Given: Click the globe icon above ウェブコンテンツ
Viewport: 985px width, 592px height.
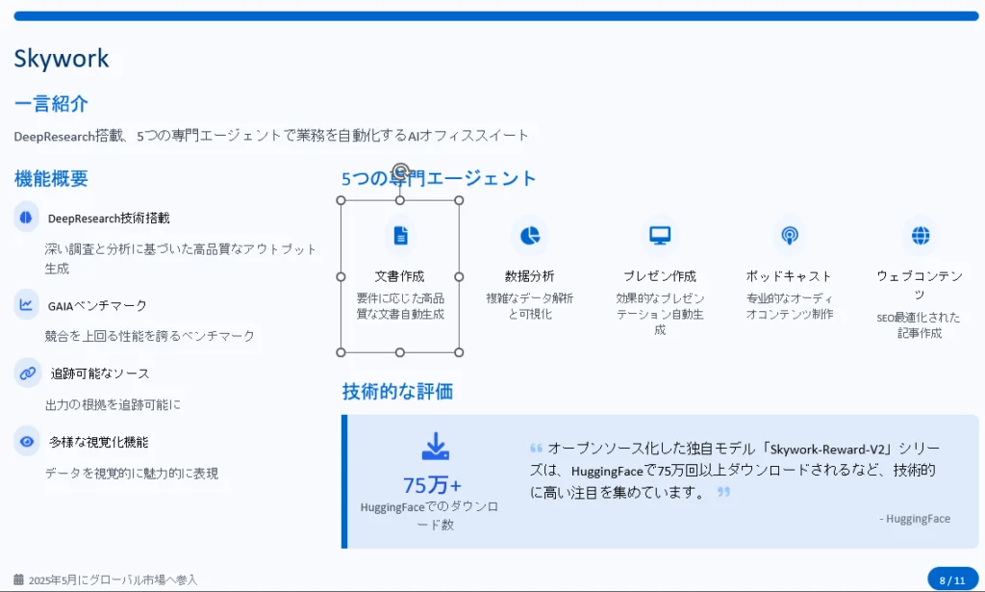Looking at the screenshot, I should (x=921, y=236).
